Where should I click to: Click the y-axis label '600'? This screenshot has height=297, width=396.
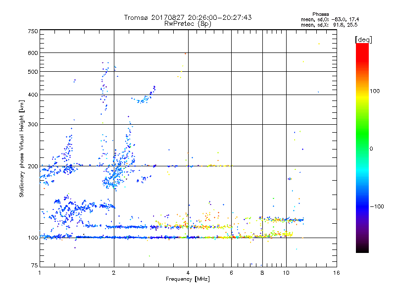tap(33, 53)
